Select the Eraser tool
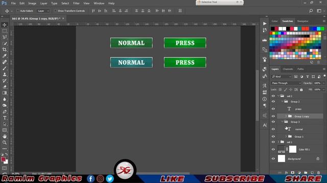327x183 pixels. click(5, 87)
